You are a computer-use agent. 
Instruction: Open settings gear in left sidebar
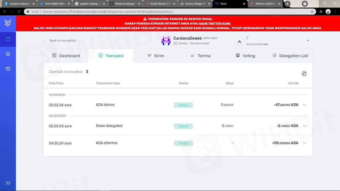[8, 54]
